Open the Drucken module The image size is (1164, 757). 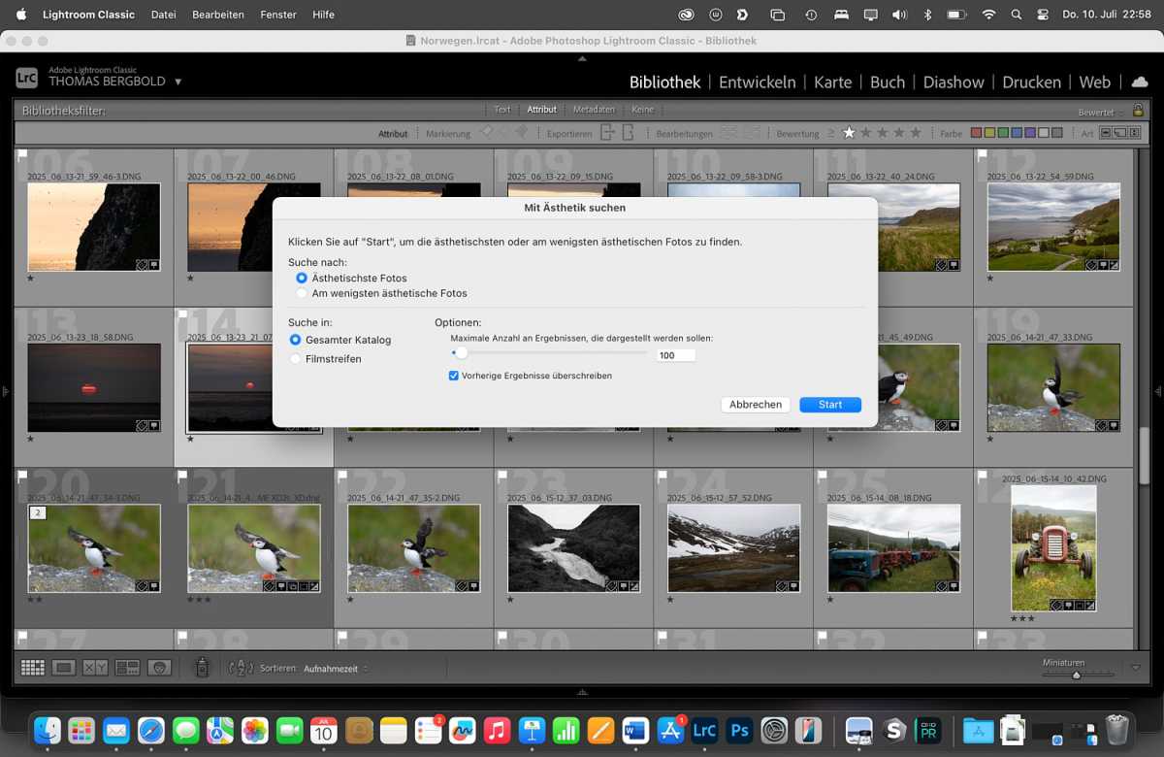[x=1032, y=82]
